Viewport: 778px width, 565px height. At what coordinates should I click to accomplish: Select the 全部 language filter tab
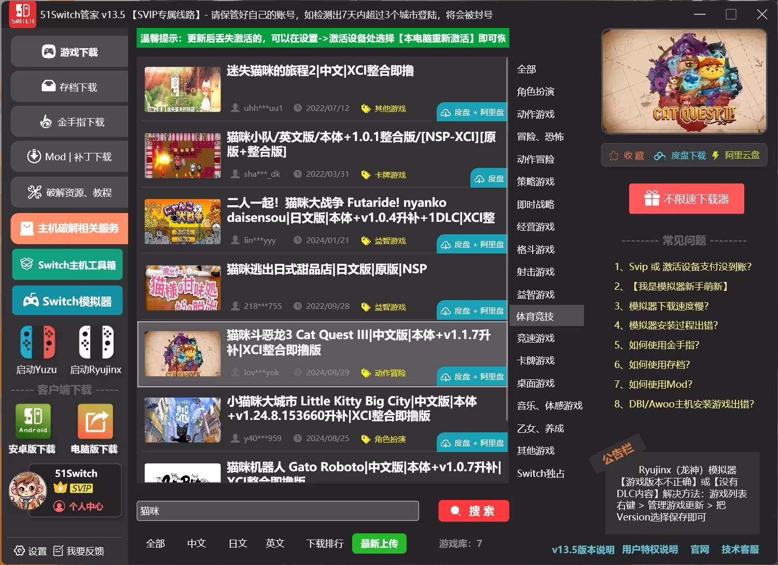[x=155, y=543]
